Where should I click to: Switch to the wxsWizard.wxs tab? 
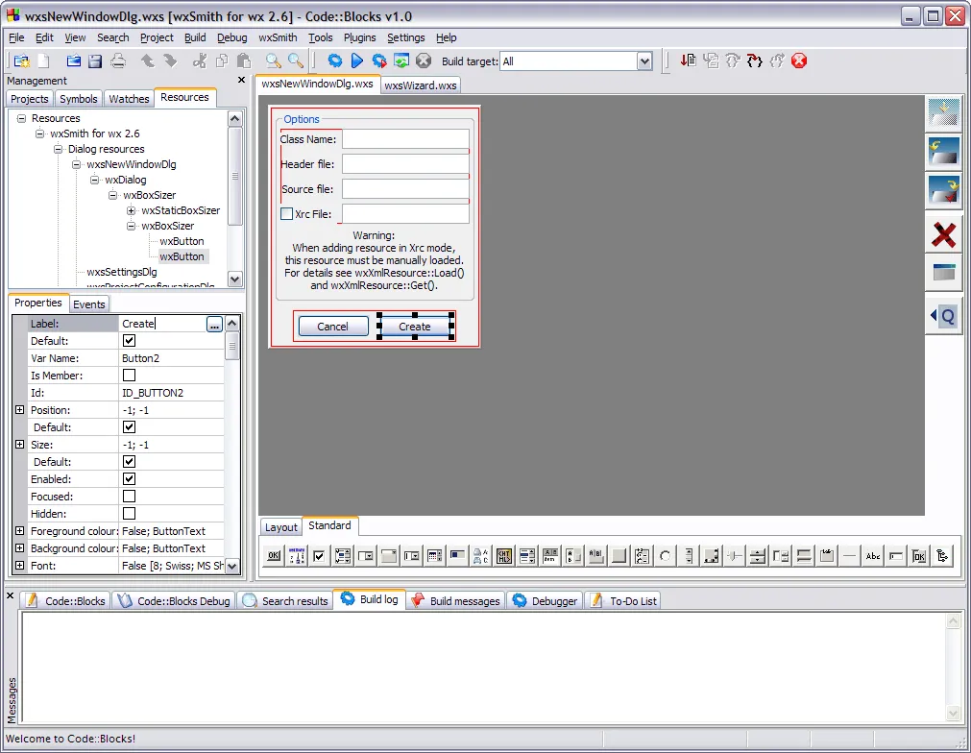pyautogui.click(x=421, y=85)
